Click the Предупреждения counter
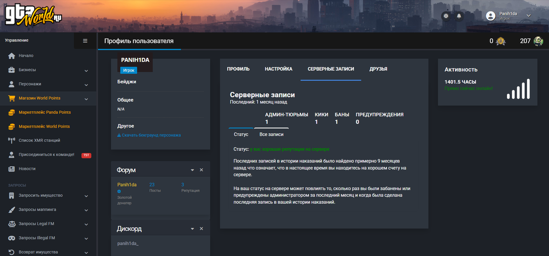This screenshot has width=549, height=256. pos(380,118)
